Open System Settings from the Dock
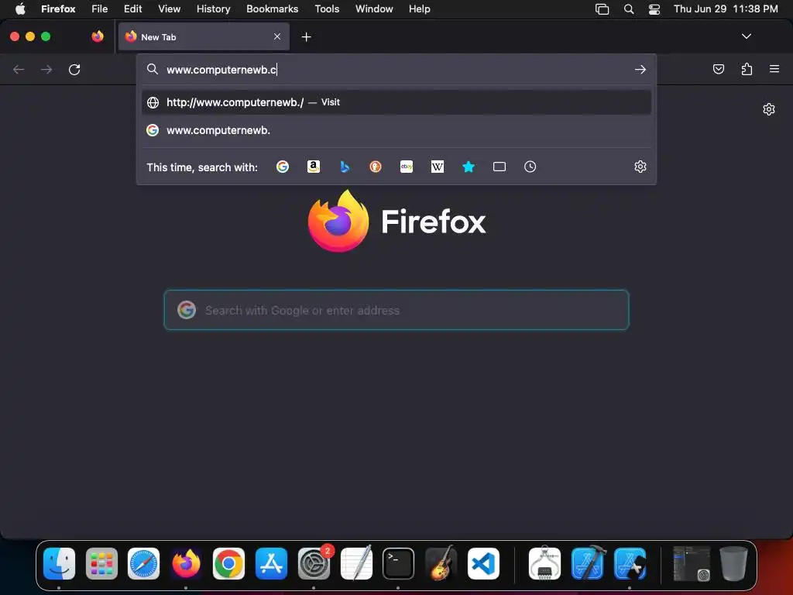 click(x=314, y=563)
